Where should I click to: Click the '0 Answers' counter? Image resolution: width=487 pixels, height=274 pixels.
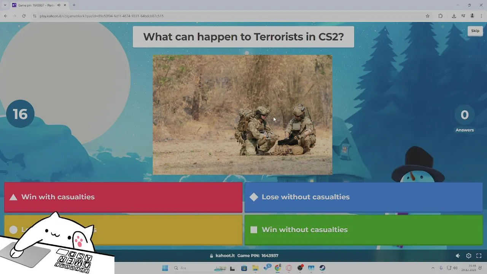coord(465,119)
